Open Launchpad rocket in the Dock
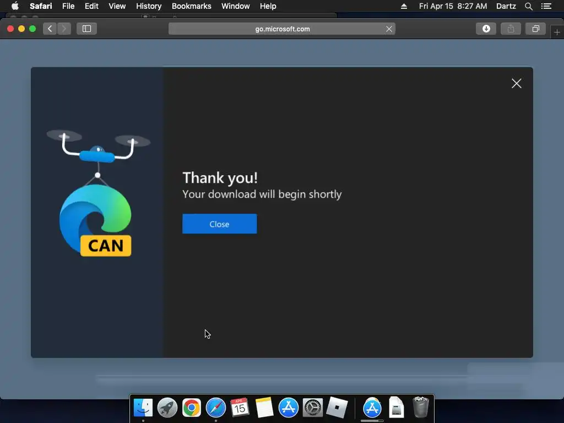This screenshot has width=564, height=423. (x=167, y=408)
